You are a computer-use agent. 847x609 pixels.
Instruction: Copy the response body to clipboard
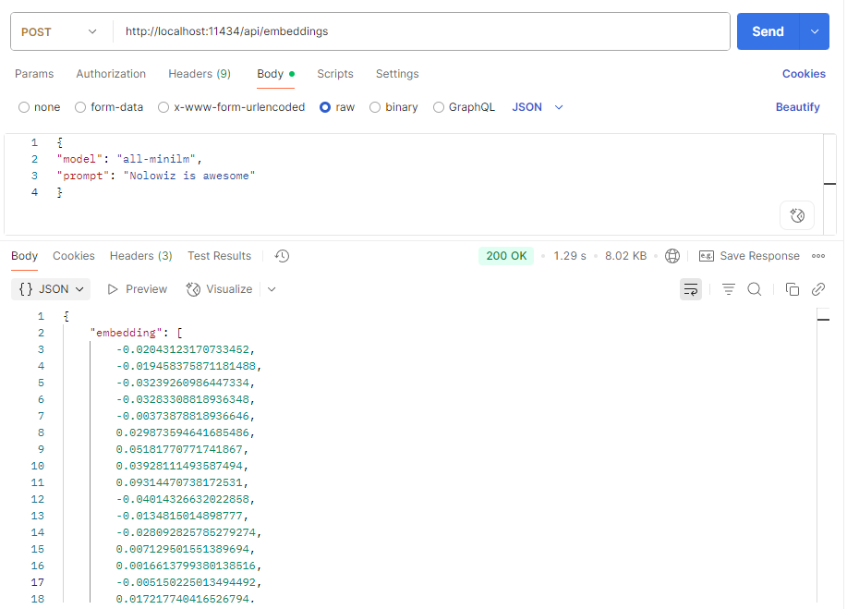[x=792, y=289]
